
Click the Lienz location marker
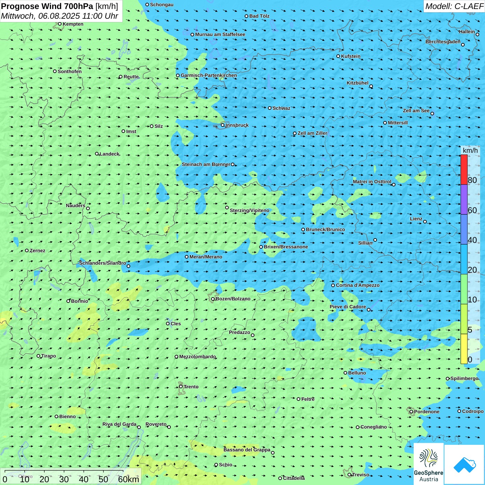[x=425, y=222]
